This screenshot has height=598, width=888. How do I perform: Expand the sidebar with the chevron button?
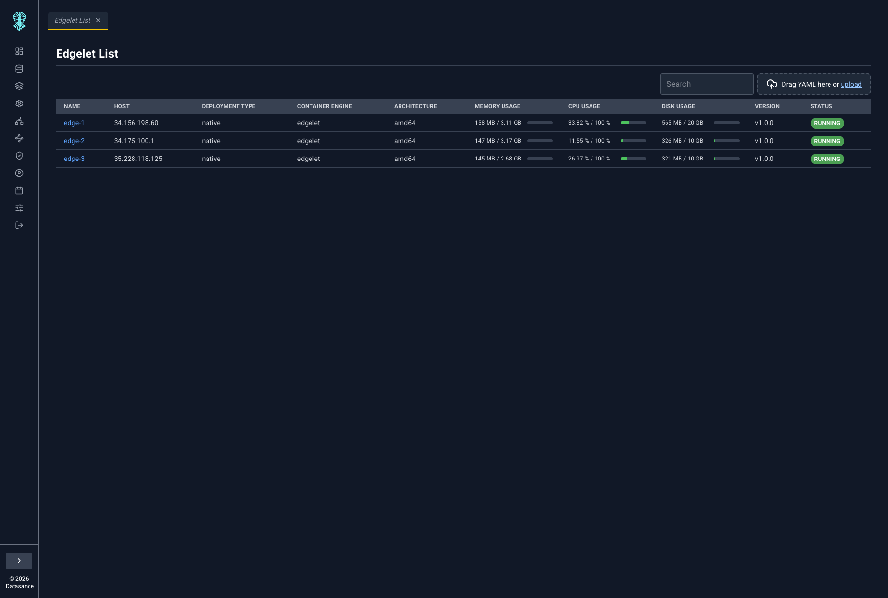click(x=19, y=561)
